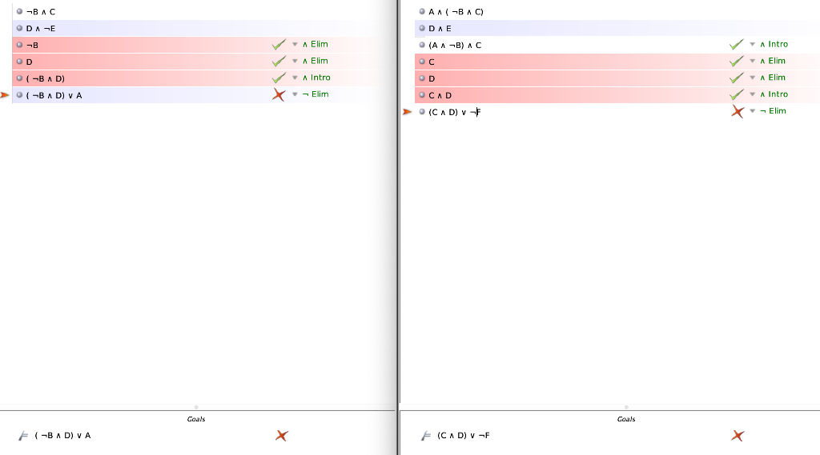This screenshot has height=455, width=820.
Task: Click the formula (C ∧ D) ∨ ¬F being edited
Action: click(455, 112)
